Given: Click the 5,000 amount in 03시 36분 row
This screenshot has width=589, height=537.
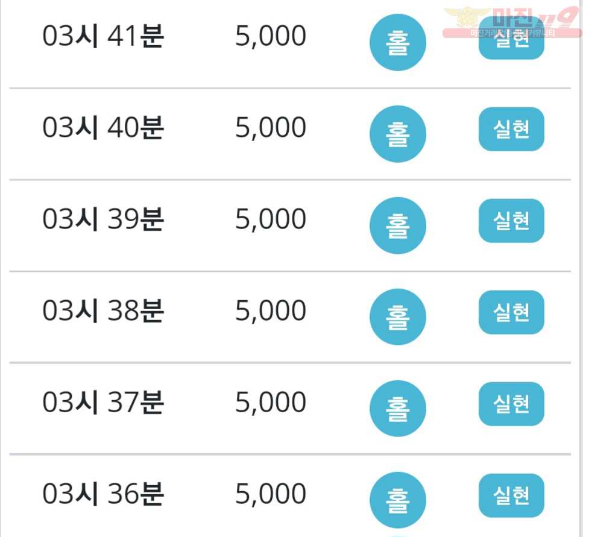Looking at the screenshot, I should pyautogui.click(x=271, y=494).
